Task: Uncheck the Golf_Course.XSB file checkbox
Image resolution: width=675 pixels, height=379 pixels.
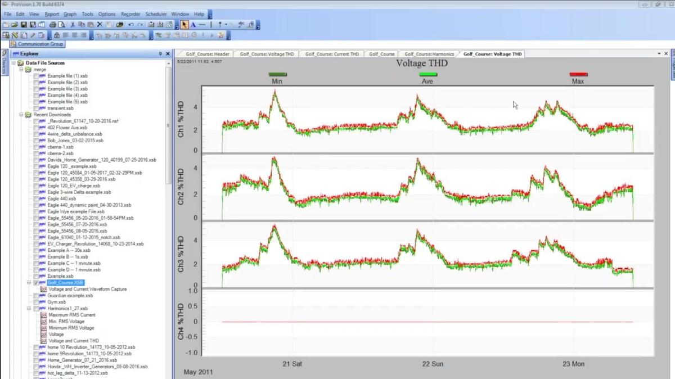Action: click(x=37, y=283)
